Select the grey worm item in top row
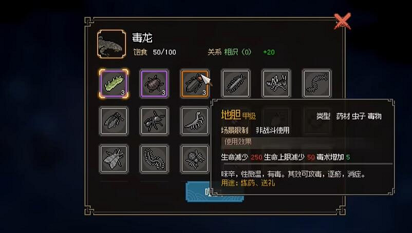Screen dimensions: 412x233 [316, 84]
